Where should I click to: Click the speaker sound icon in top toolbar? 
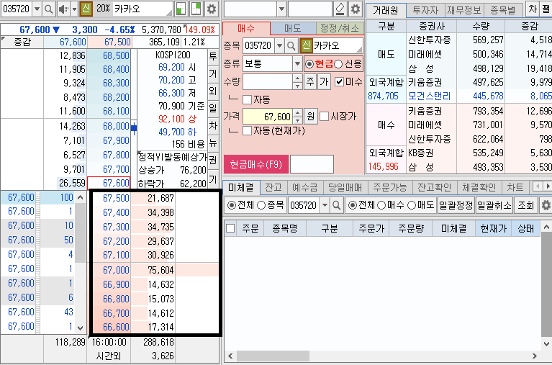pyautogui.click(x=63, y=9)
